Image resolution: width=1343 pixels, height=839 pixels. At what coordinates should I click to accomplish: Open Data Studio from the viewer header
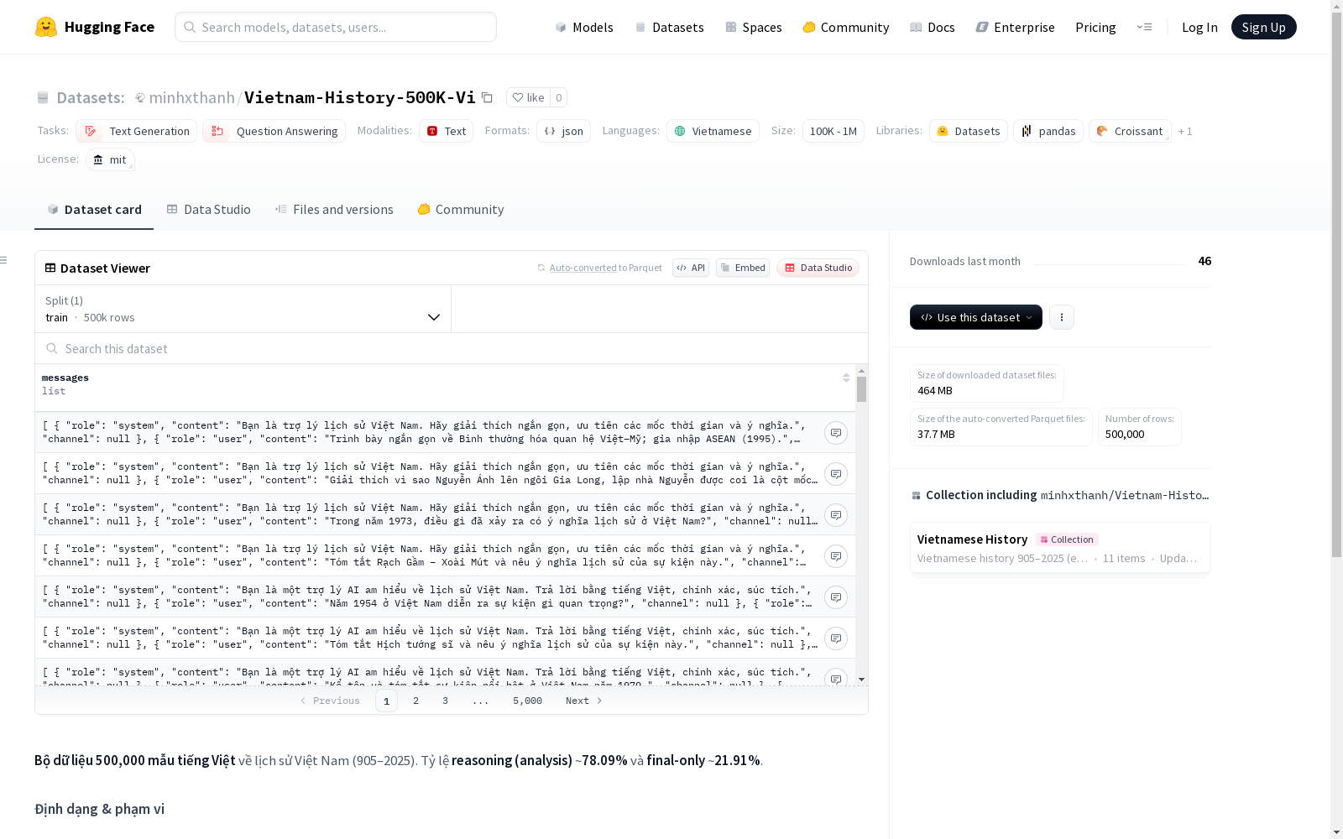pyautogui.click(x=818, y=268)
